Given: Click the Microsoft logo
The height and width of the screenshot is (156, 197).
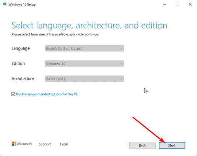Looking at the screenshot, I should pos(22,144).
